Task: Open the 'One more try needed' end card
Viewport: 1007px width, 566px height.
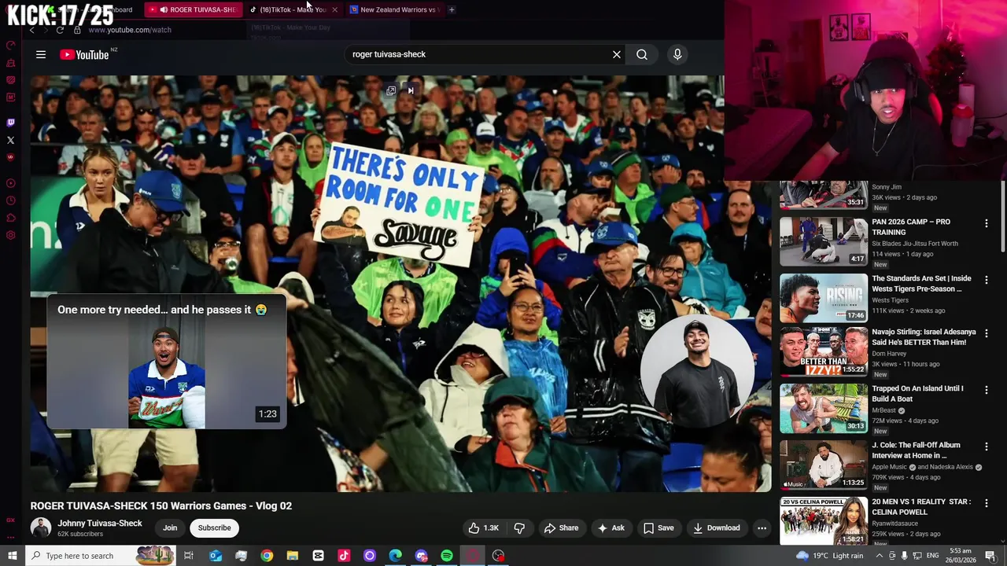Action: point(167,362)
